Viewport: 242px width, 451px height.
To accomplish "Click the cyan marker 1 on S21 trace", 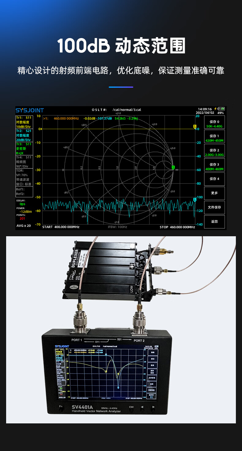I will (195, 200).
